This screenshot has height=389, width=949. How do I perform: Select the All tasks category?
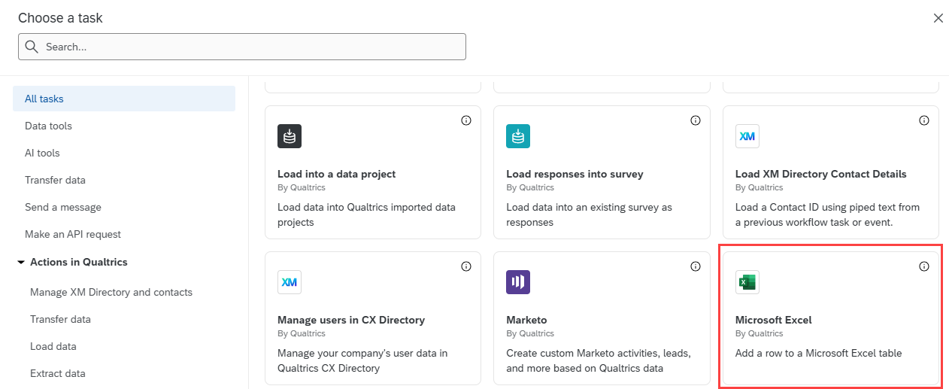[x=124, y=99]
